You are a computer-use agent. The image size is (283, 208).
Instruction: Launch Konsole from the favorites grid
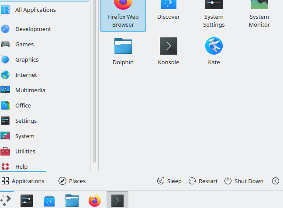[x=169, y=51]
